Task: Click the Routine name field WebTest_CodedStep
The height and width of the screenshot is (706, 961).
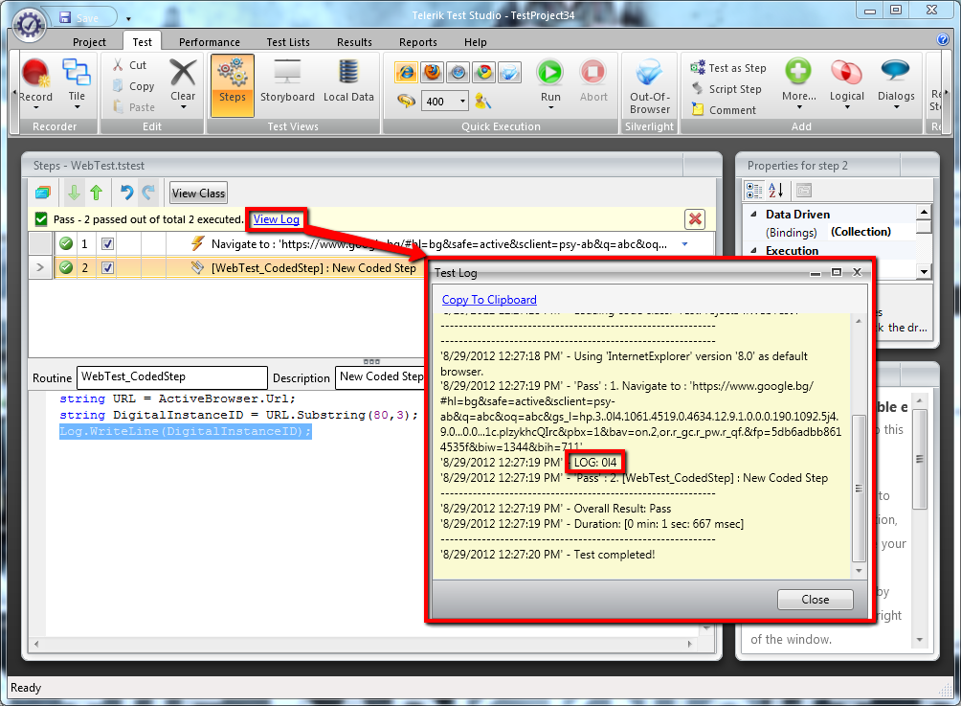Action: [x=172, y=377]
